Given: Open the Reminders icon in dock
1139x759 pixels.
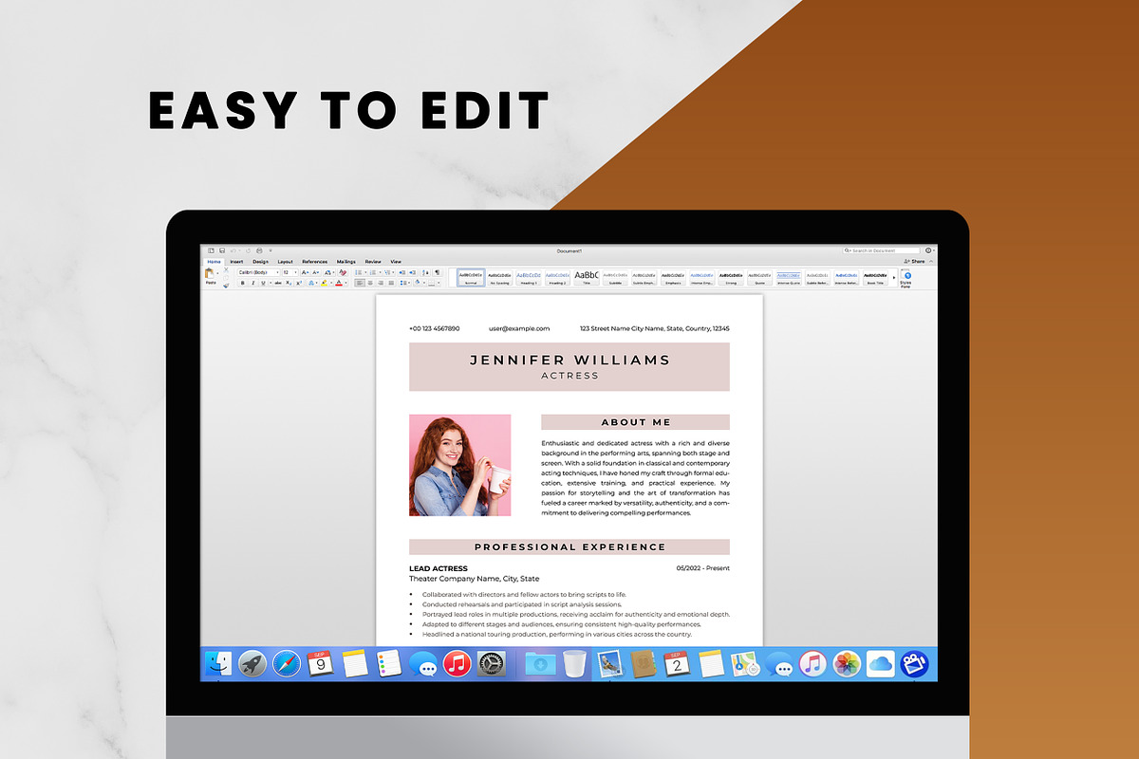Looking at the screenshot, I should pos(388,664).
